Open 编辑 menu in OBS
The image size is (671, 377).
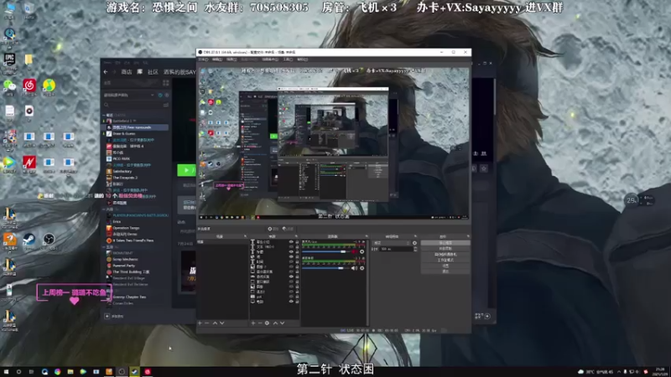[217, 59]
